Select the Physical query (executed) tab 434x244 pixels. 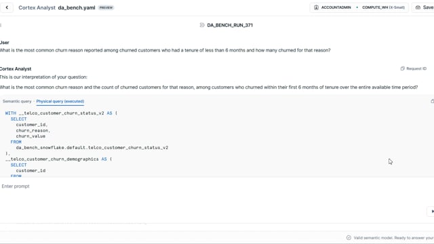pyautogui.click(x=60, y=101)
